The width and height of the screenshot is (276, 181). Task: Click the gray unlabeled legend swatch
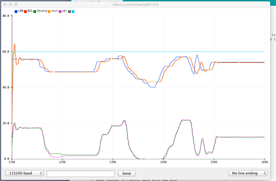(69, 11)
